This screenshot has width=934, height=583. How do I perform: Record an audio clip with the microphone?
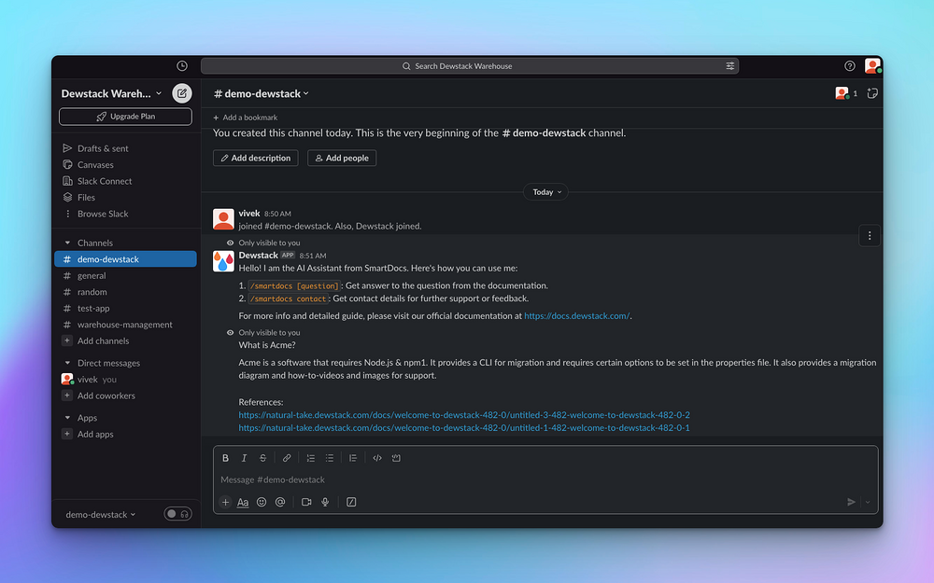pos(325,502)
